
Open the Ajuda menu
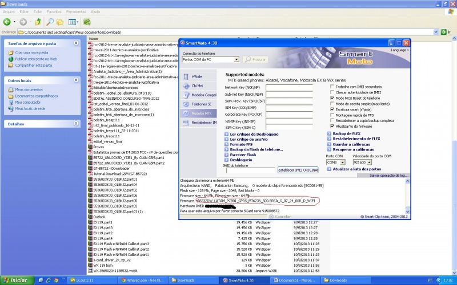(x=95, y=12)
